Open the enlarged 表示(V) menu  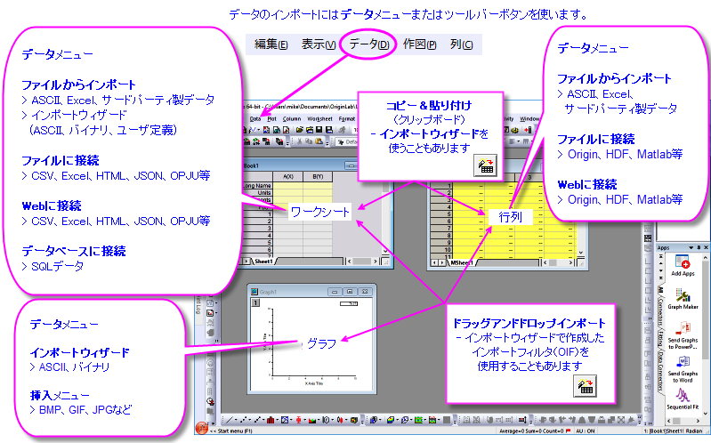point(319,44)
